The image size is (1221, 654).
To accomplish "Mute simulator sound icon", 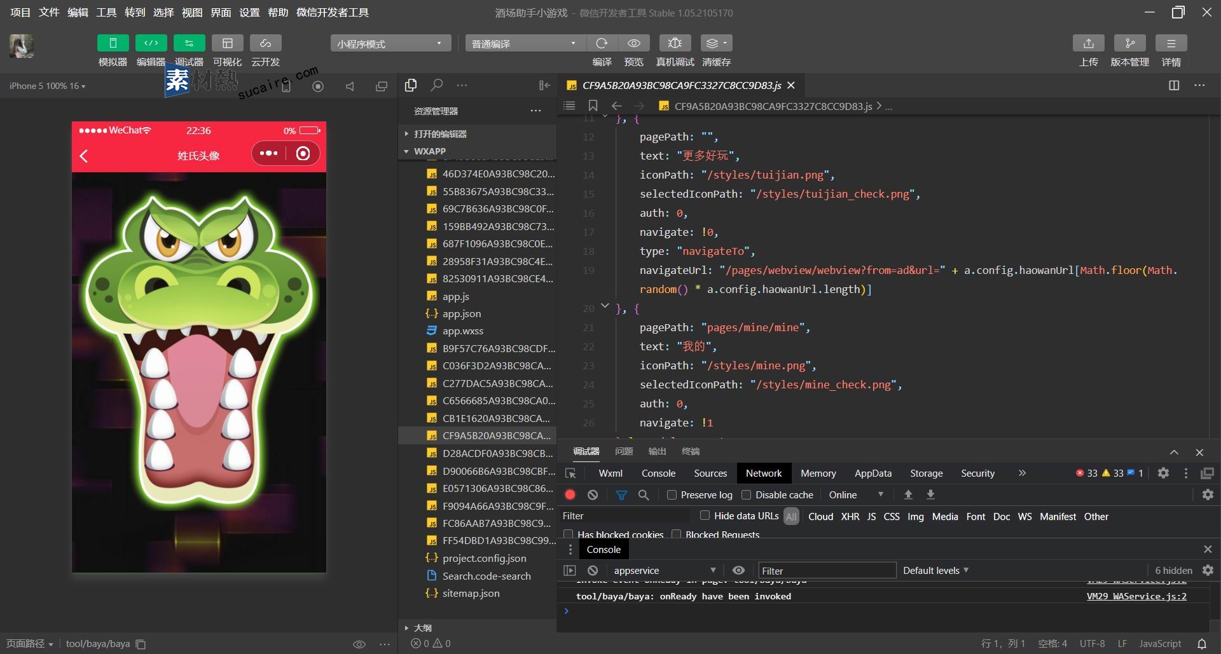I will pyautogui.click(x=350, y=86).
